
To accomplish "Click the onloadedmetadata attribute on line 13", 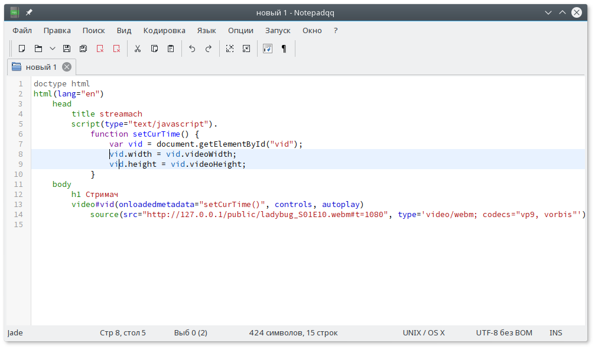I will [x=157, y=204].
